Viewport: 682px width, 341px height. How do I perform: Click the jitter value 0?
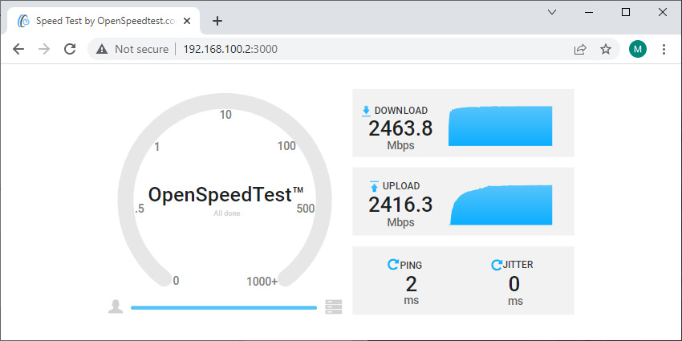[x=514, y=285]
